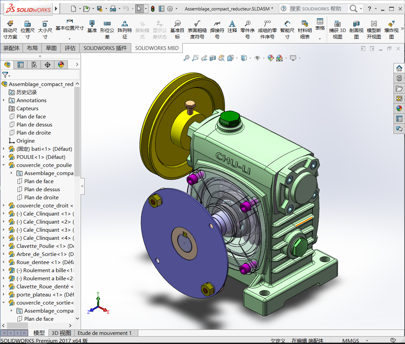
Task: Switch to the DisplayManager tab
Action: tap(61, 64)
